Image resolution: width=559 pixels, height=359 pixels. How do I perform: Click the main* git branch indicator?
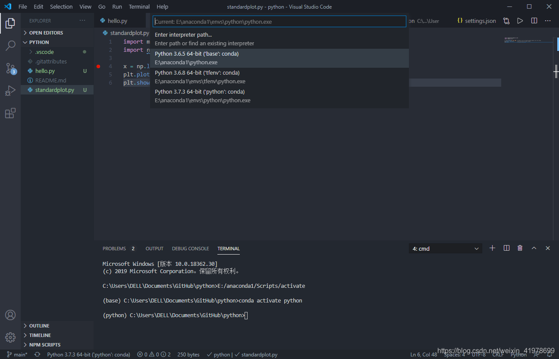click(x=17, y=354)
